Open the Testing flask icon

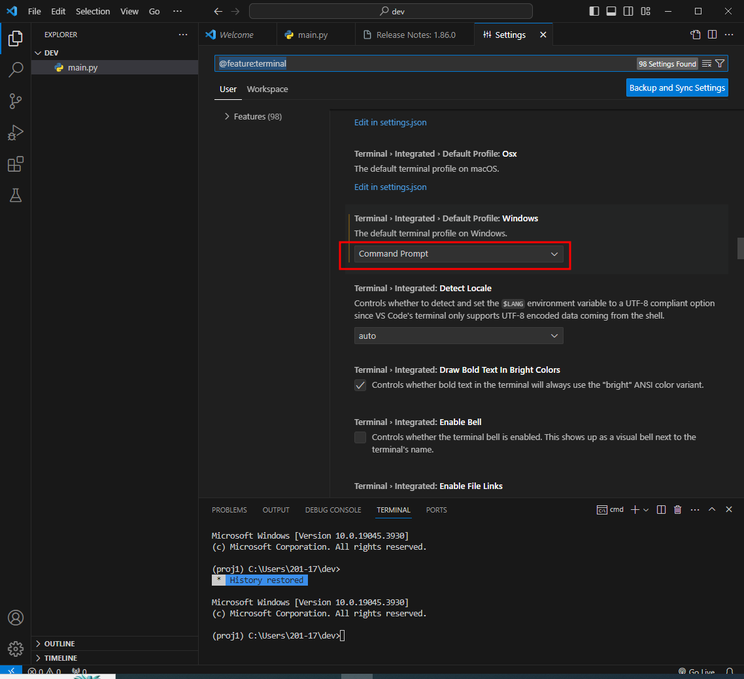[15, 195]
